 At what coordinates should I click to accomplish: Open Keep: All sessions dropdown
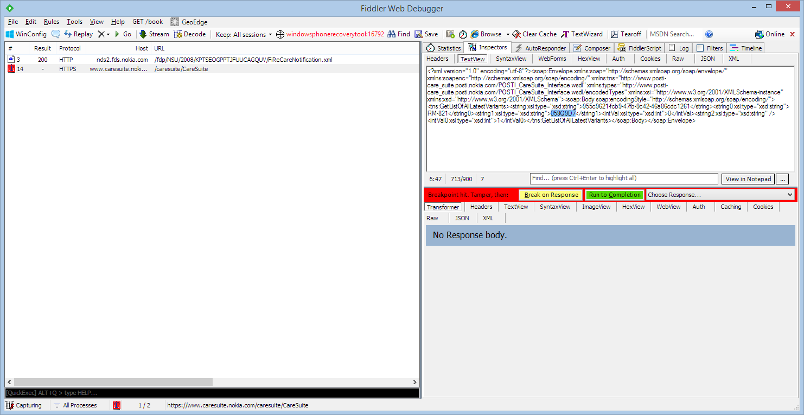(244, 34)
